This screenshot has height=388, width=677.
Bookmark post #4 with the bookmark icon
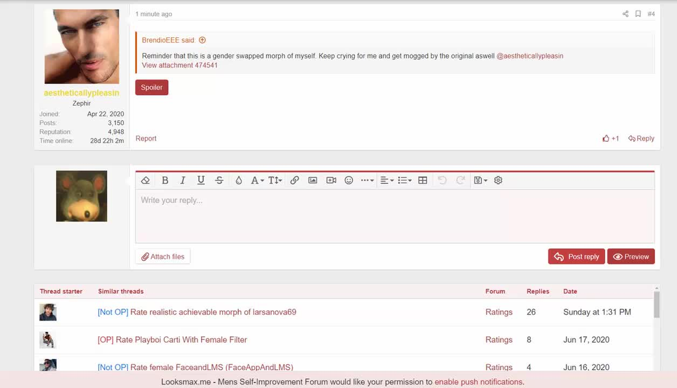point(638,14)
